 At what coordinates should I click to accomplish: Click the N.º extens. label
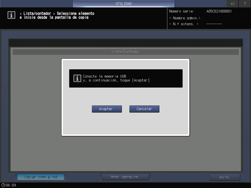coord(184,24)
